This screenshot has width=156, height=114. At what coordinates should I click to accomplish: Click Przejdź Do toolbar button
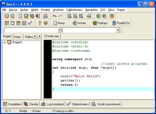pyautogui.click(x=121, y=23)
